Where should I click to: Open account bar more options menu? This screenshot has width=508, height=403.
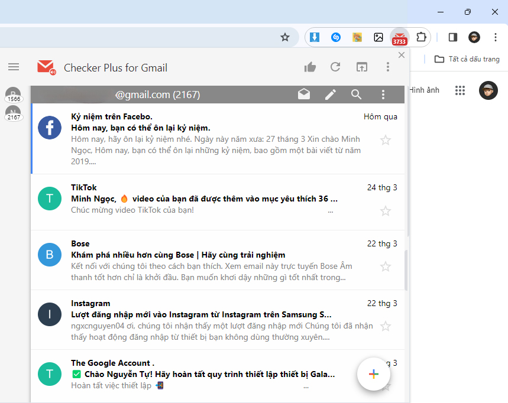(383, 95)
